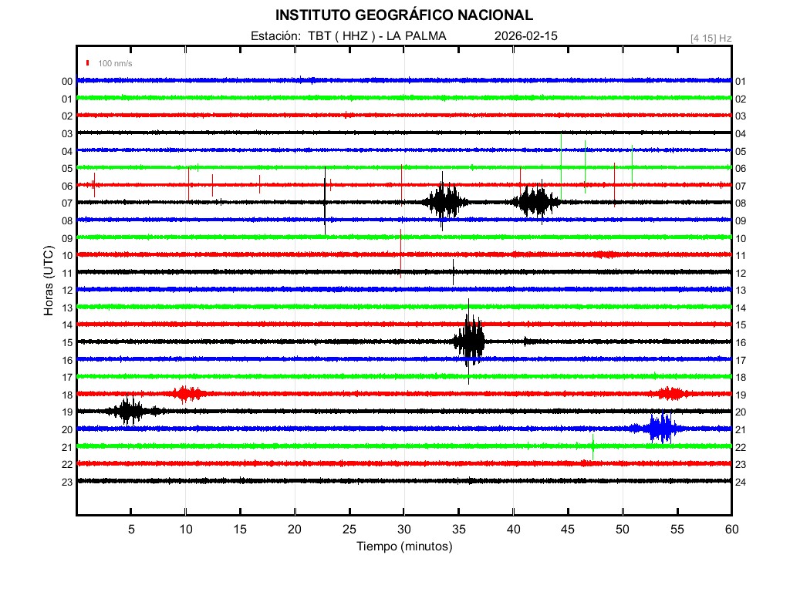Click the red burst near minute 10 on trace 18
Screen dimensions: 790x592
[x=187, y=394]
